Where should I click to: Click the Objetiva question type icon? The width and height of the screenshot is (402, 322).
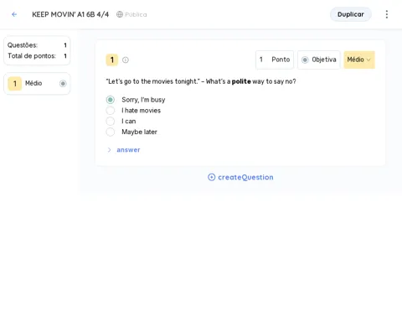[x=305, y=60]
